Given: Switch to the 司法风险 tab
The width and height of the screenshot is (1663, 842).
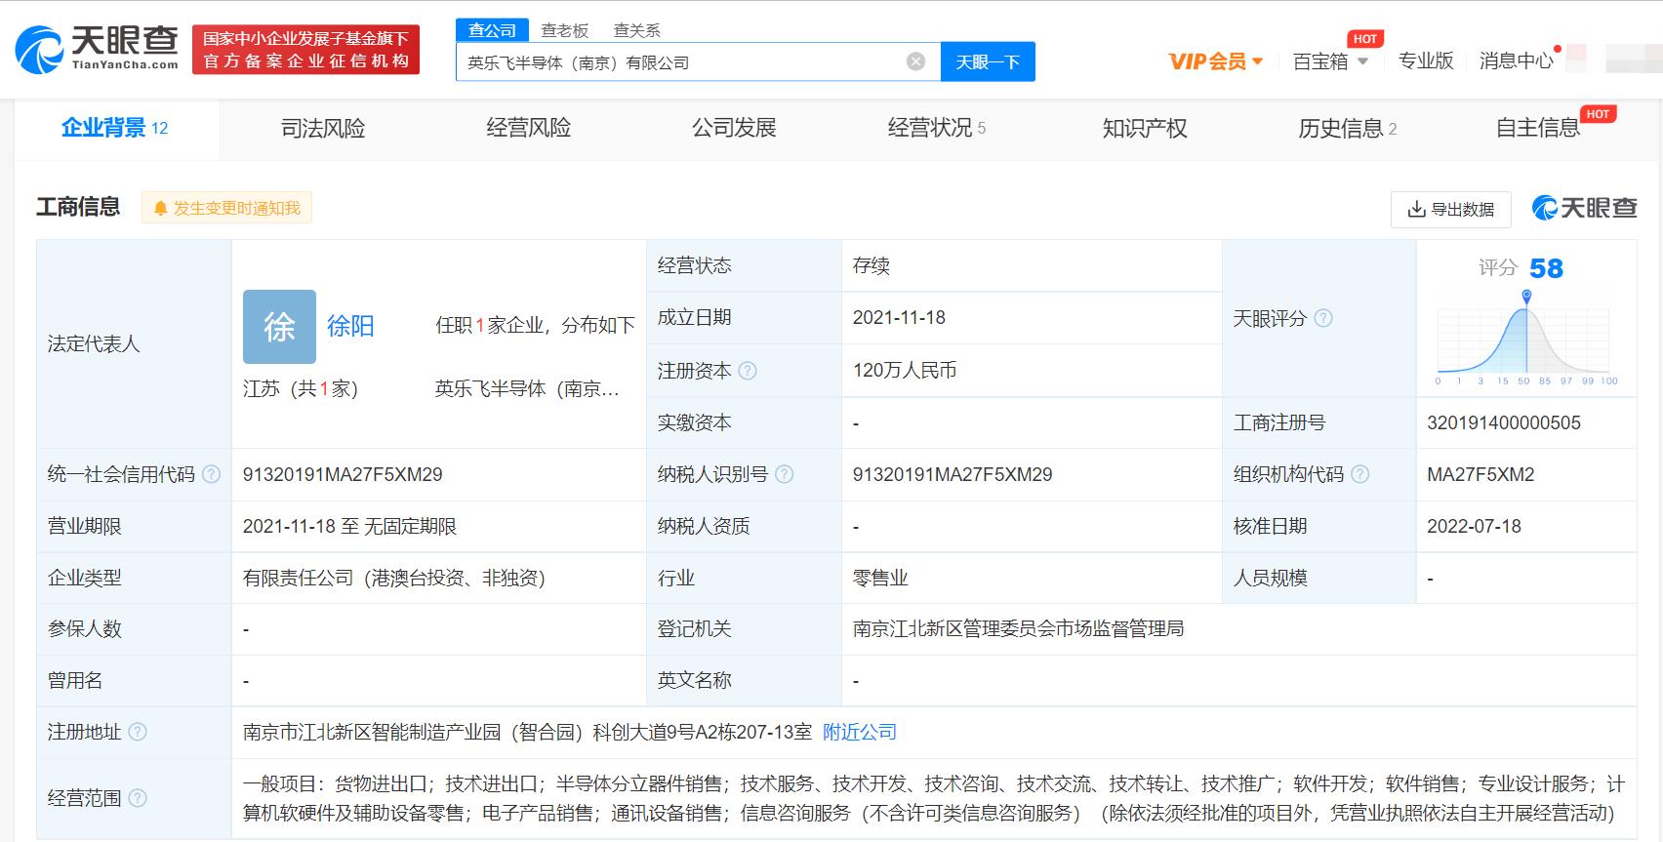Looking at the screenshot, I should pyautogui.click(x=323, y=128).
